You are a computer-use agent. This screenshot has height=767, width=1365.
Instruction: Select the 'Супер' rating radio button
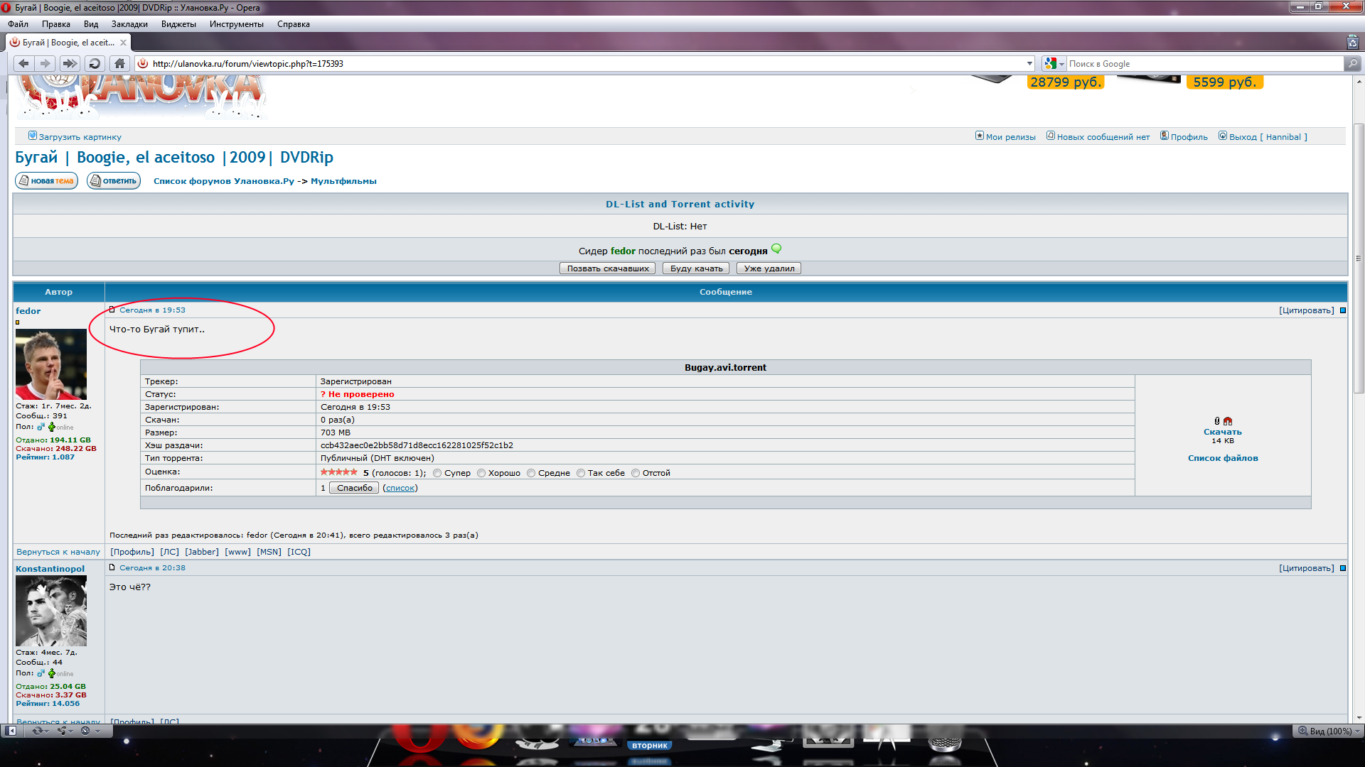coord(437,473)
